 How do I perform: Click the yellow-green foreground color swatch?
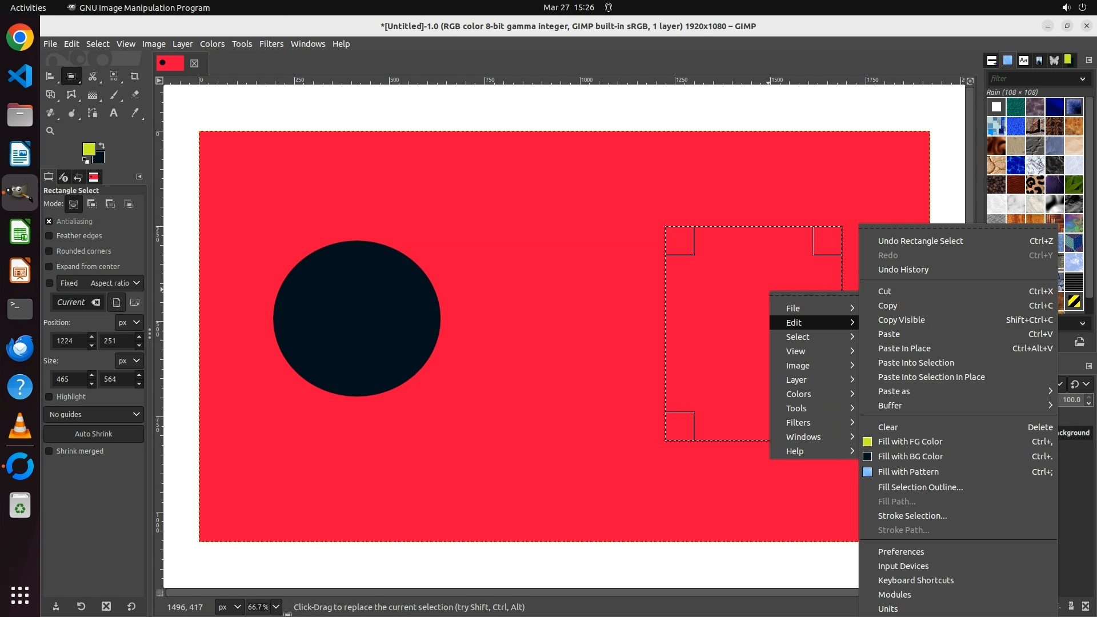pyautogui.click(x=89, y=149)
